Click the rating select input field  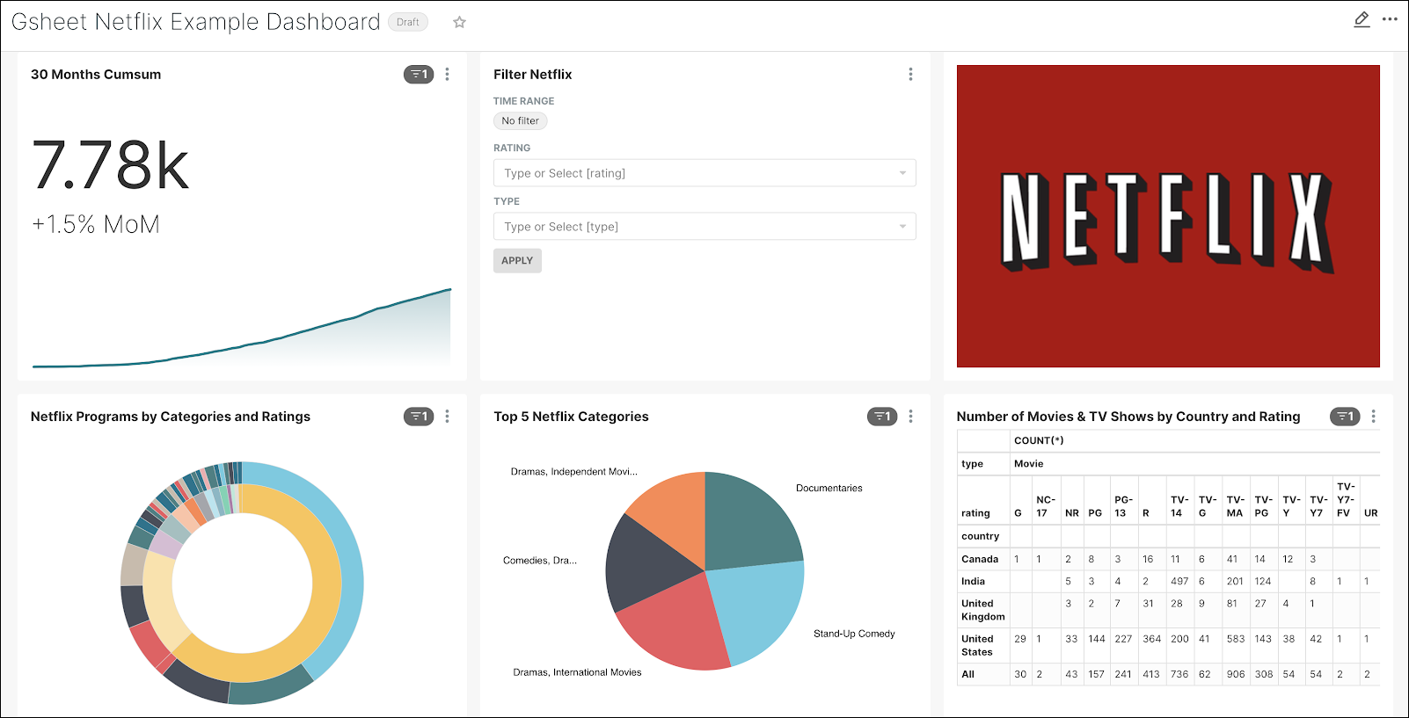(x=704, y=173)
